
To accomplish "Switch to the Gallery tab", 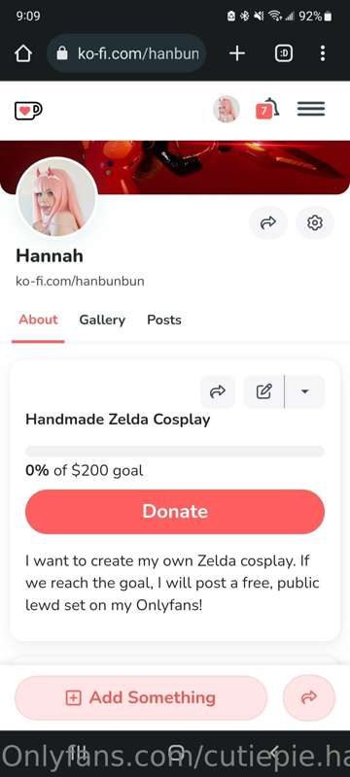I will point(102,321).
